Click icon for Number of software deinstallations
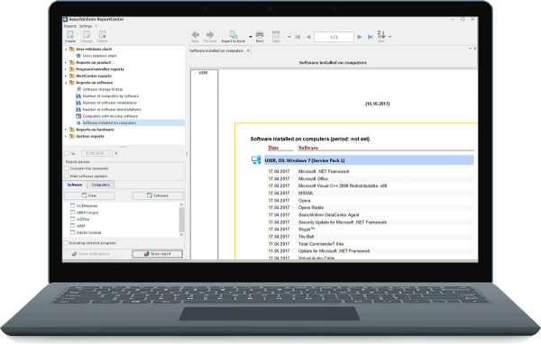This screenshot has height=344, width=541. pyautogui.click(x=78, y=109)
